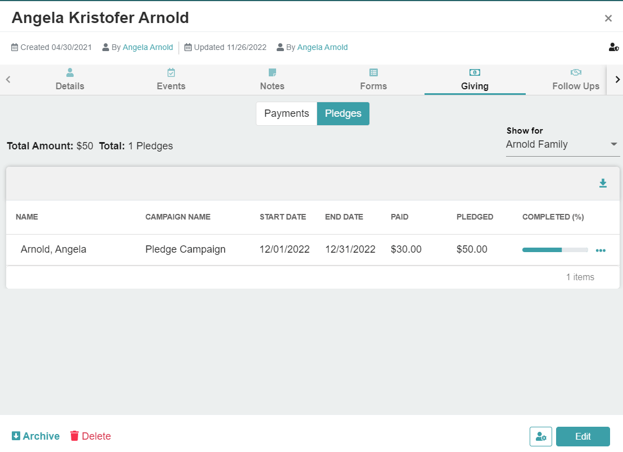Click the $30.00 paid amount
The image size is (623, 452).
point(406,249)
